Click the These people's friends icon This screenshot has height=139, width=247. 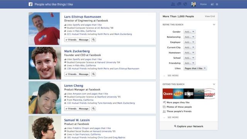click(x=164, y=111)
